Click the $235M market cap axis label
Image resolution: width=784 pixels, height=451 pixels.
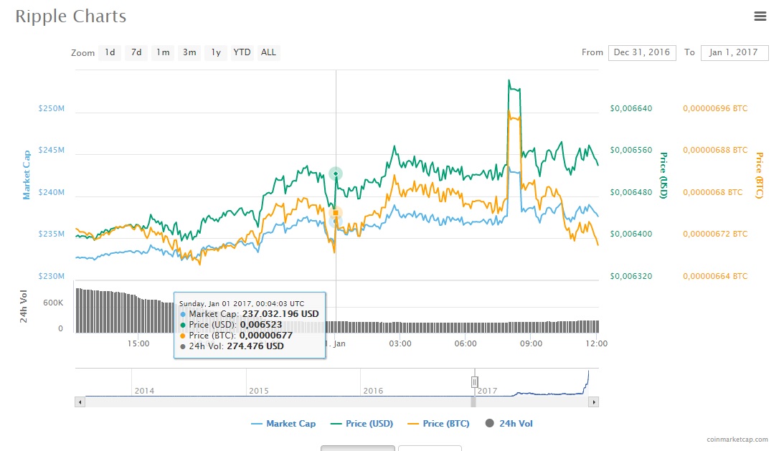[52, 234]
